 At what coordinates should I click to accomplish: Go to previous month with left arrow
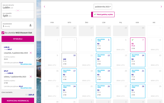tap(45, 7)
